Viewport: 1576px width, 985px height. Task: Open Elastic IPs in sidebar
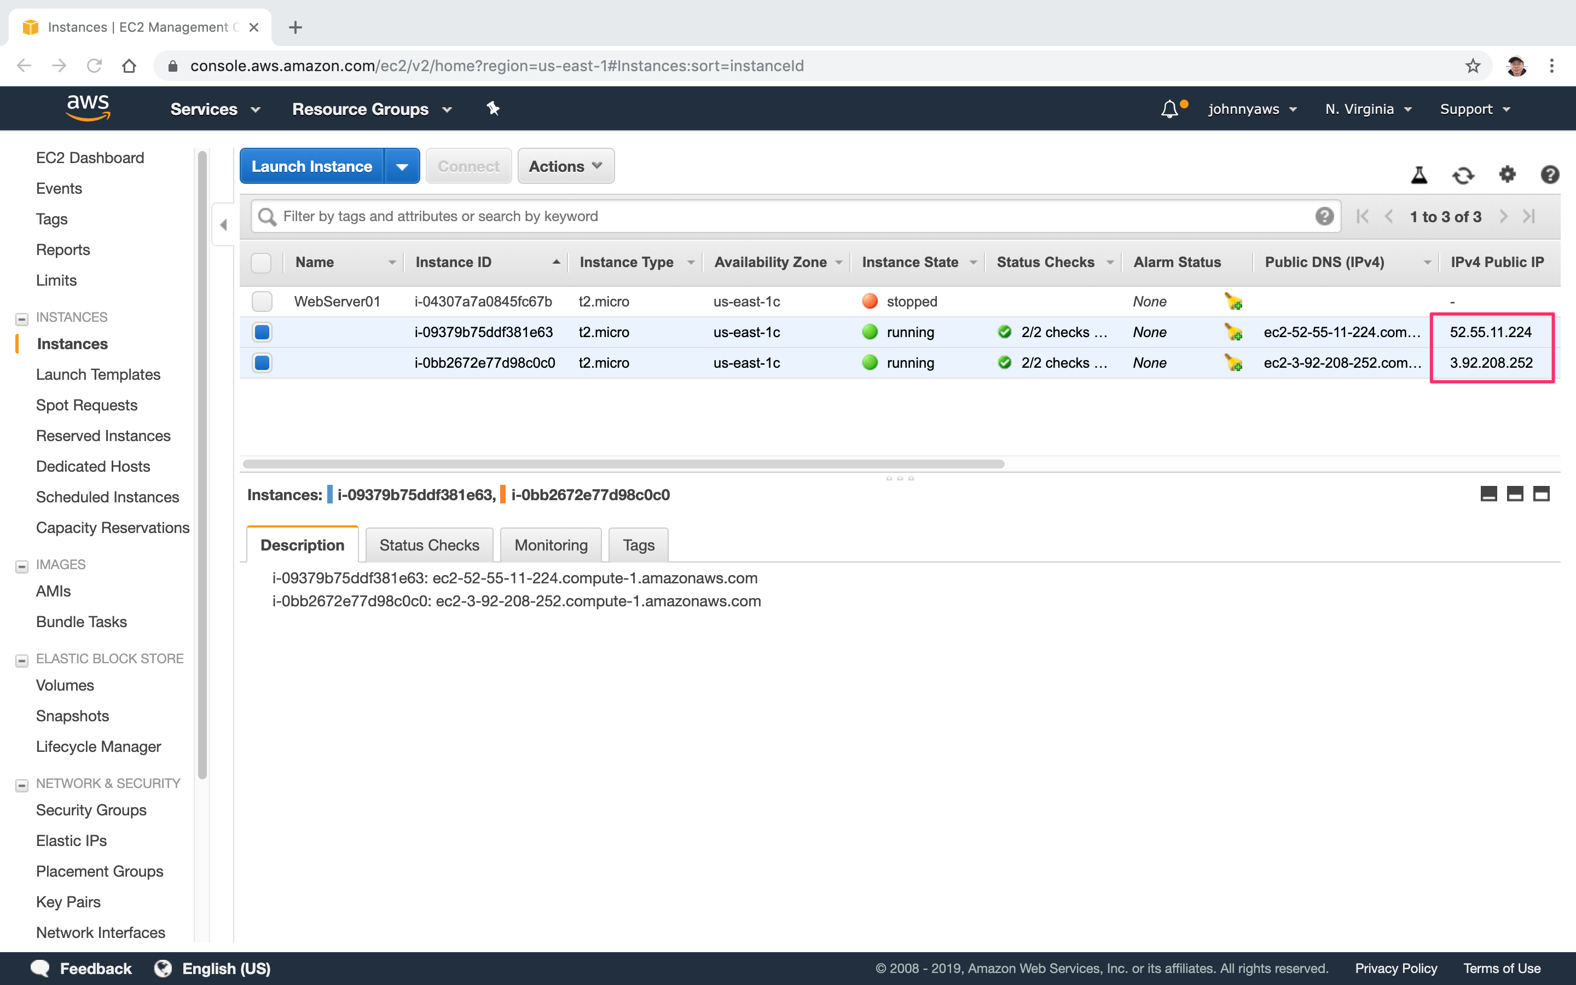(71, 841)
